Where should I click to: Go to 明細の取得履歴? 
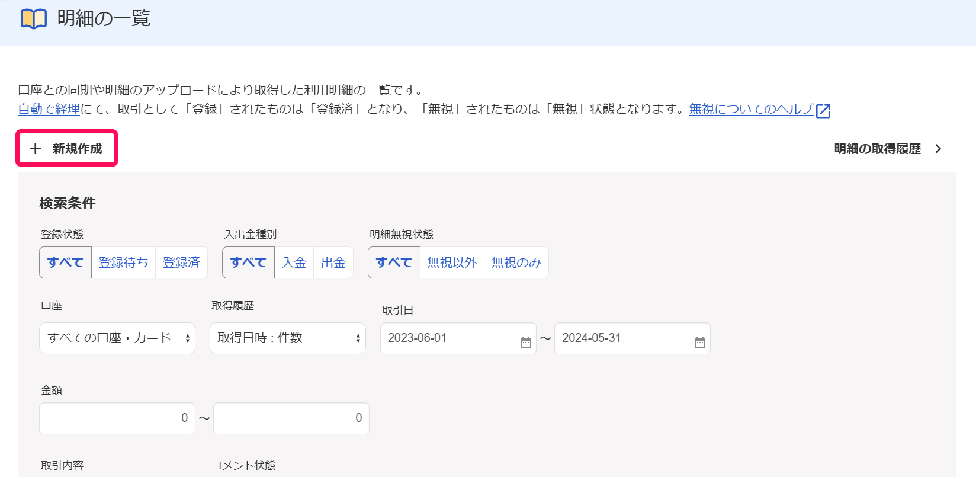(888, 149)
